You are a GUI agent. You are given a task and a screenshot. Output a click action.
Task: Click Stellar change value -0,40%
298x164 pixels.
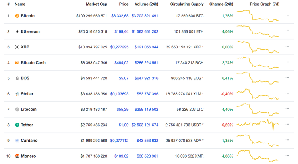click(x=227, y=94)
